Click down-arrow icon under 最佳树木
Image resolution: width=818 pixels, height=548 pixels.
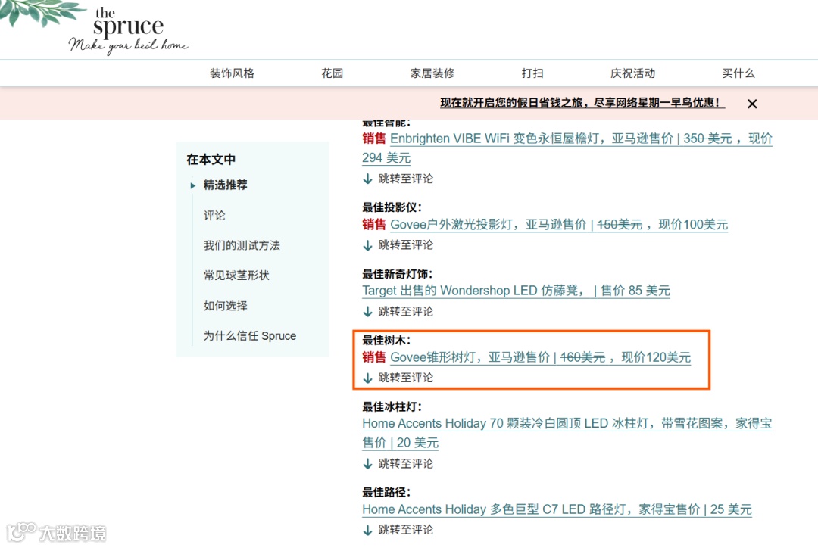point(368,378)
